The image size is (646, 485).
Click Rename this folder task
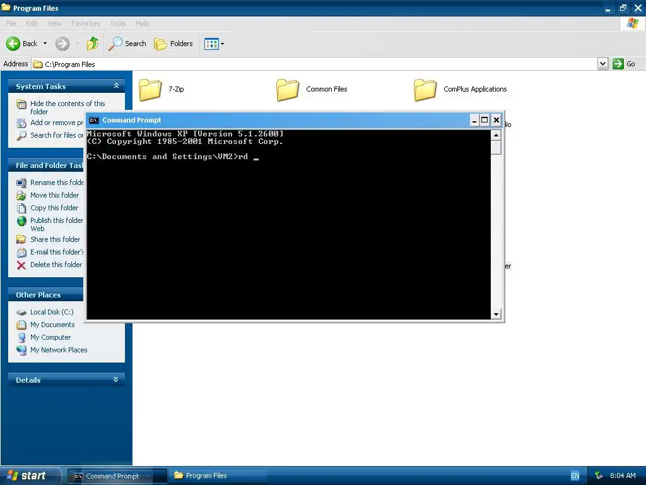point(56,183)
